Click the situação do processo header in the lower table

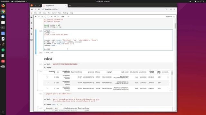point(70,108)
